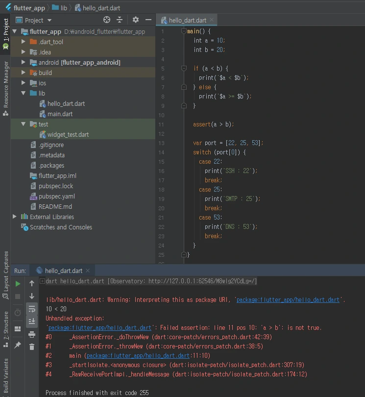Screen dimensions: 365x397
Task: Fold main() function in gutter
Action: pyautogui.click(x=184, y=31)
